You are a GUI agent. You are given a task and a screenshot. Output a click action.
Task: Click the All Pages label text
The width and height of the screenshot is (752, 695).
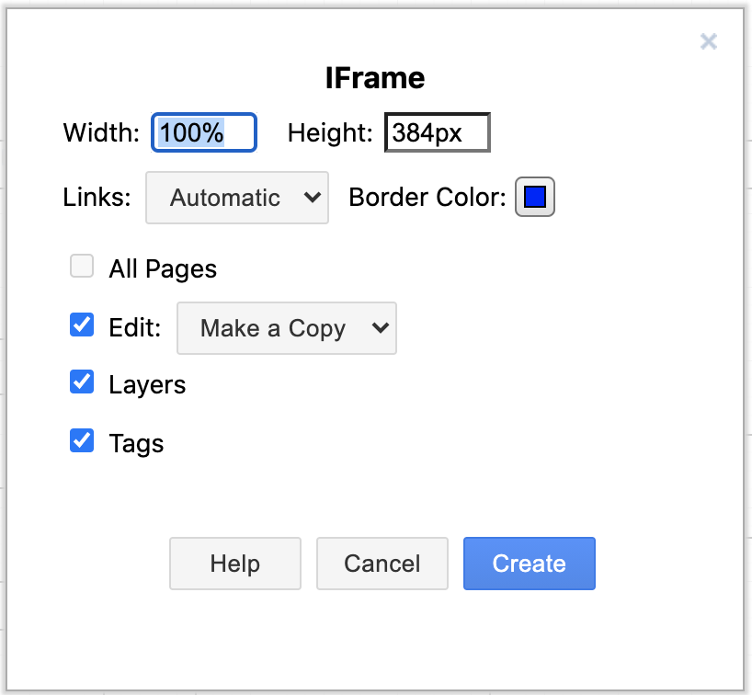click(x=163, y=269)
